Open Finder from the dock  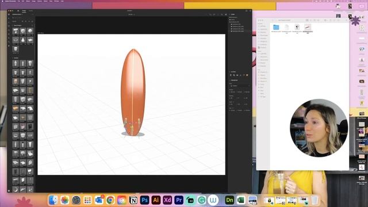click(53, 200)
